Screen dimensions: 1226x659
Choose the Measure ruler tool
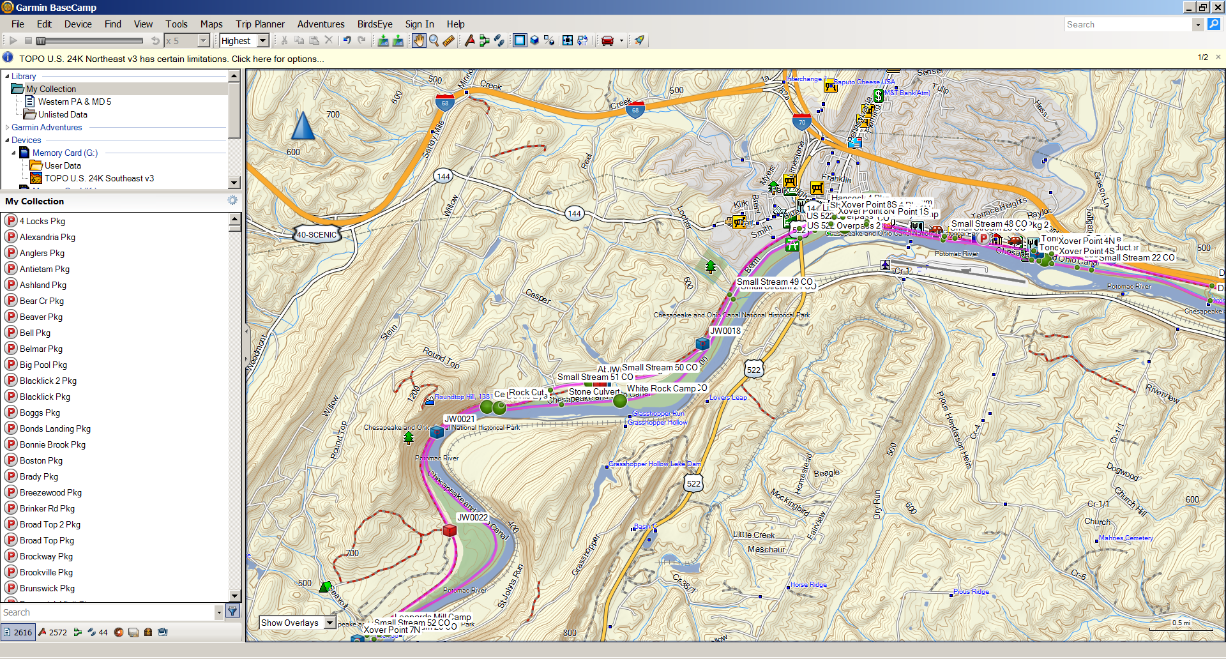pos(449,41)
